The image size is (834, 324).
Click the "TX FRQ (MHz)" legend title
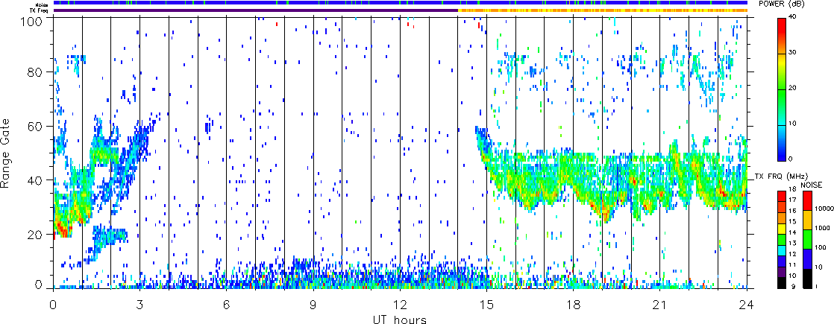[x=781, y=177]
